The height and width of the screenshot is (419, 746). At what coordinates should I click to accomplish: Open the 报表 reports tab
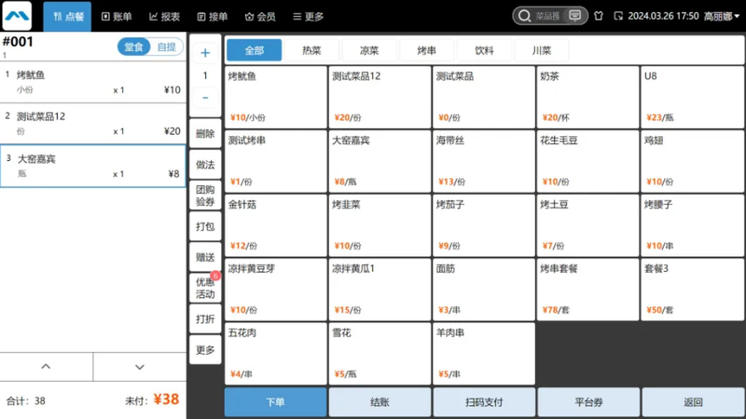point(165,17)
